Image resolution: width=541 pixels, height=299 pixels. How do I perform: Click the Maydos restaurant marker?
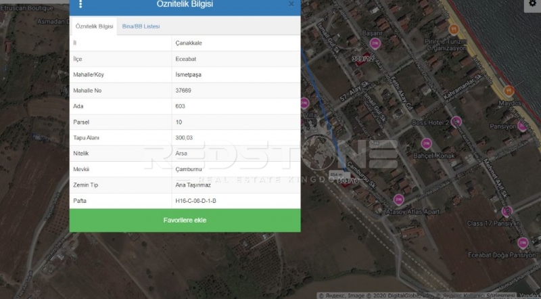pyautogui.click(x=508, y=91)
